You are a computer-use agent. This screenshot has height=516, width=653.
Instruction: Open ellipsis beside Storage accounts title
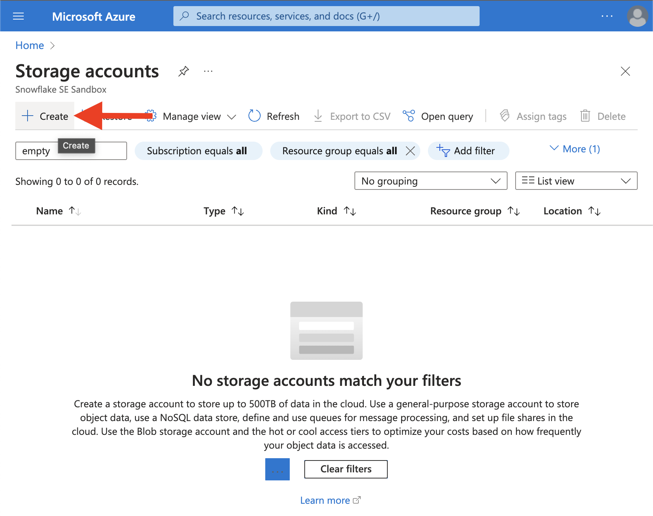click(x=208, y=71)
